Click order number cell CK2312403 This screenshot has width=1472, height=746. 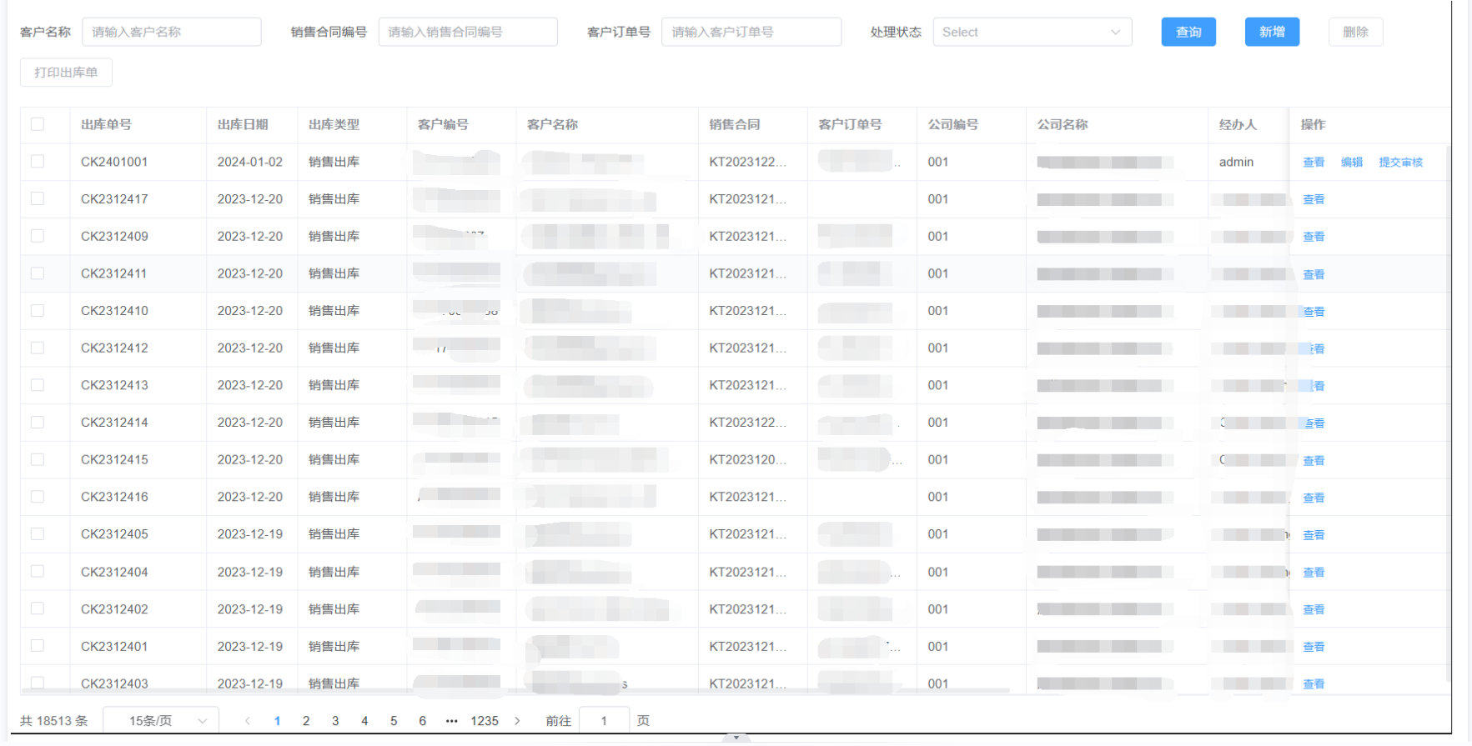point(114,683)
